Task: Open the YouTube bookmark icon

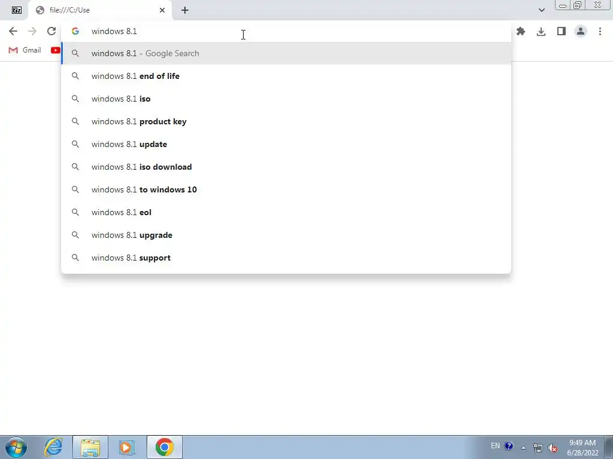Action: (x=56, y=50)
